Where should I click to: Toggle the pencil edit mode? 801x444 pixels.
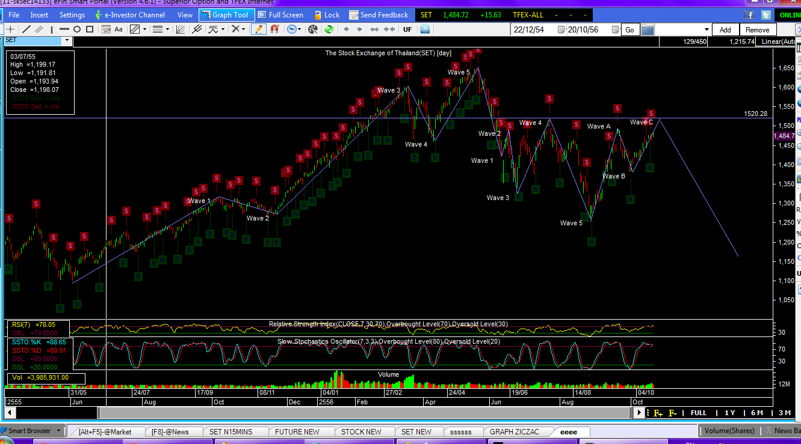point(259,29)
